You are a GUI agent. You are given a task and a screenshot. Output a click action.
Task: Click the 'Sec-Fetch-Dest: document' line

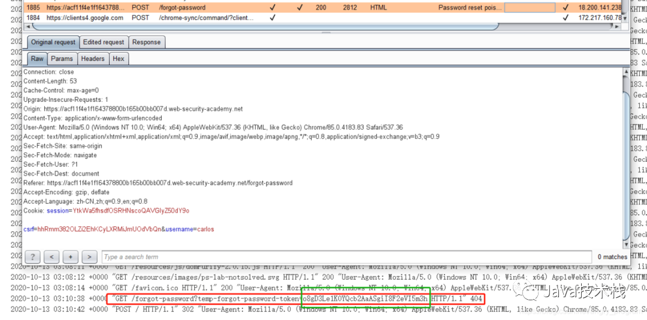61,173
